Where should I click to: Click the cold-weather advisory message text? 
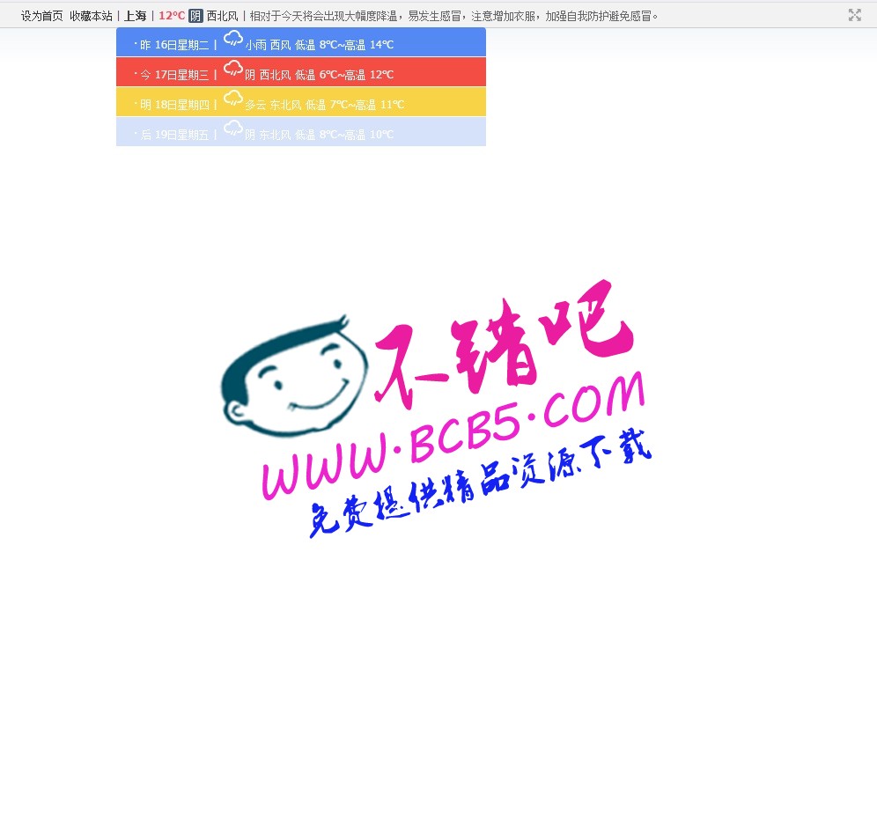point(454,16)
